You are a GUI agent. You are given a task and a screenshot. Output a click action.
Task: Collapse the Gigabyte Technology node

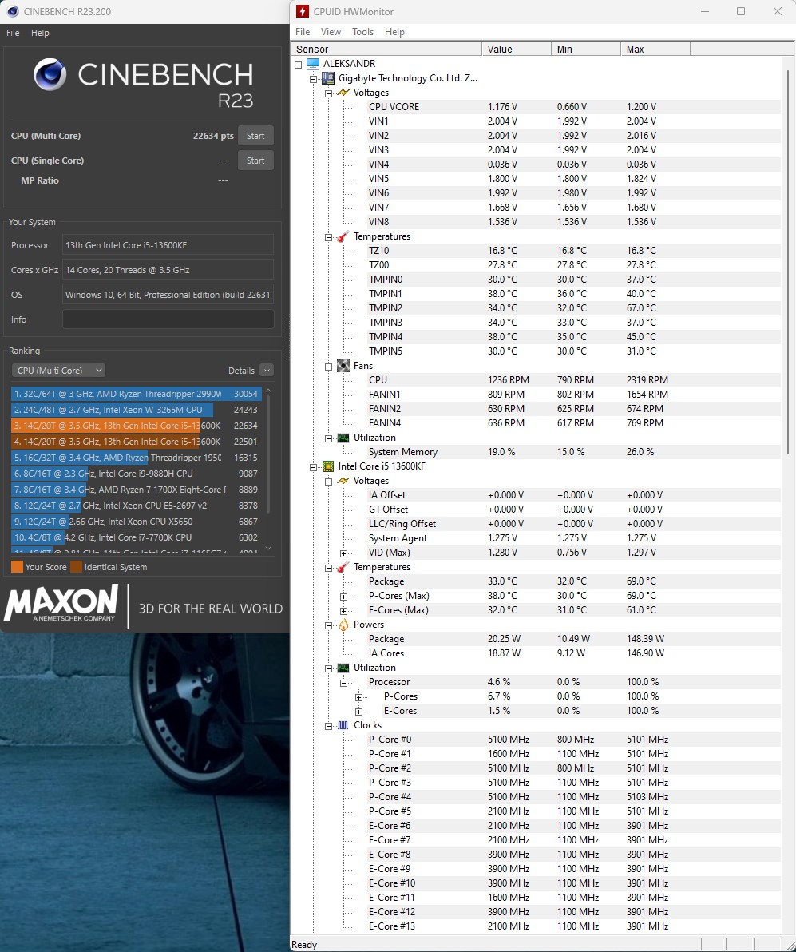[313, 79]
